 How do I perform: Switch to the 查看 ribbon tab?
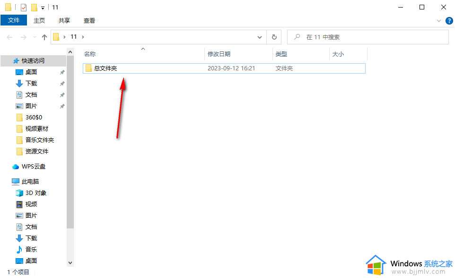coord(89,21)
